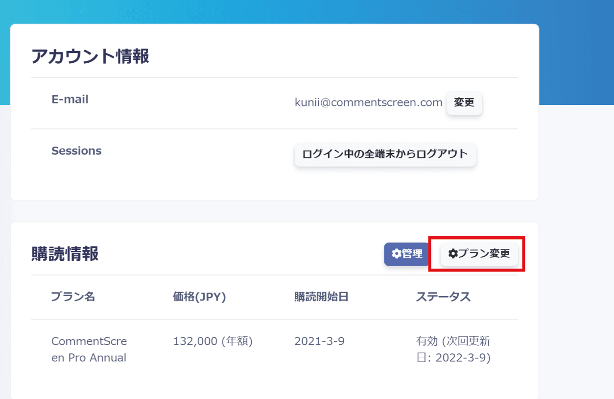
Task: Click the 132,000 (年額) price cell
Action: (213, 341)
